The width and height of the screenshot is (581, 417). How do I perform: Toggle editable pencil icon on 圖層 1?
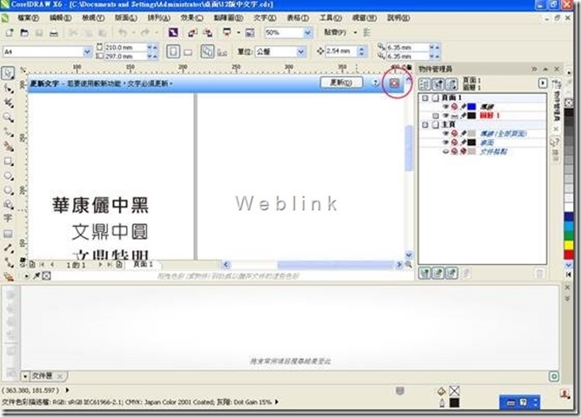pyautogui.click(x=464, y=116)
